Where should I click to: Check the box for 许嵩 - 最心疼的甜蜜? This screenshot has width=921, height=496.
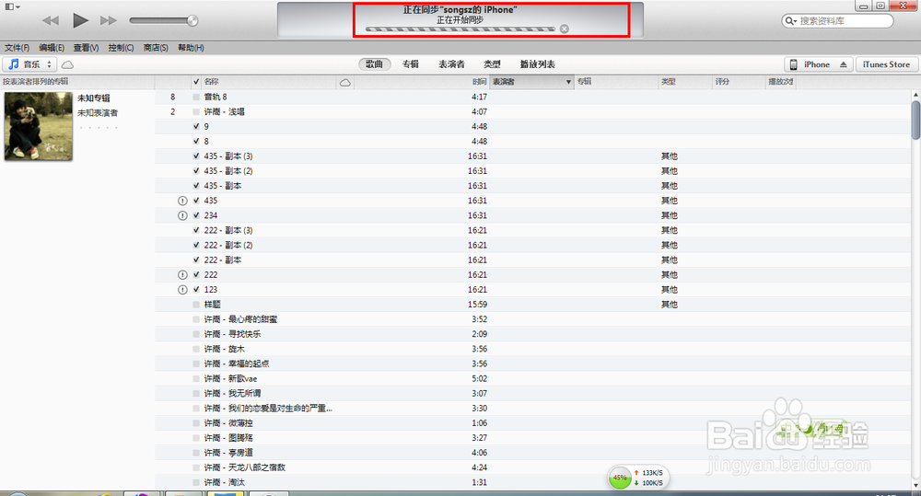point(196,319)
